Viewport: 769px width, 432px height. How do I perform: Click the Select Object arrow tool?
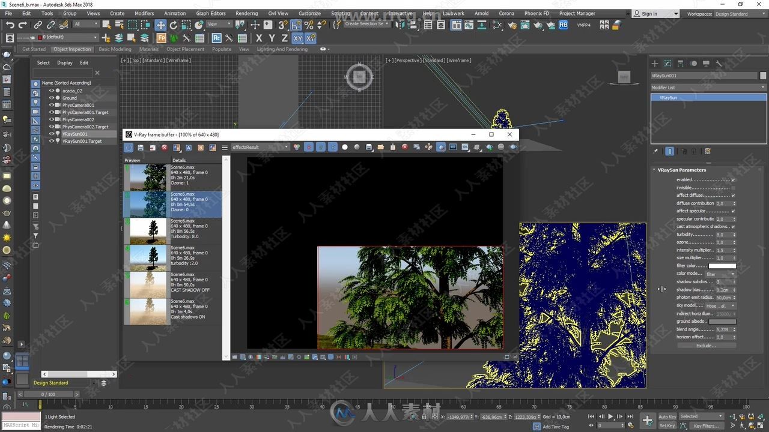point(106,25)
